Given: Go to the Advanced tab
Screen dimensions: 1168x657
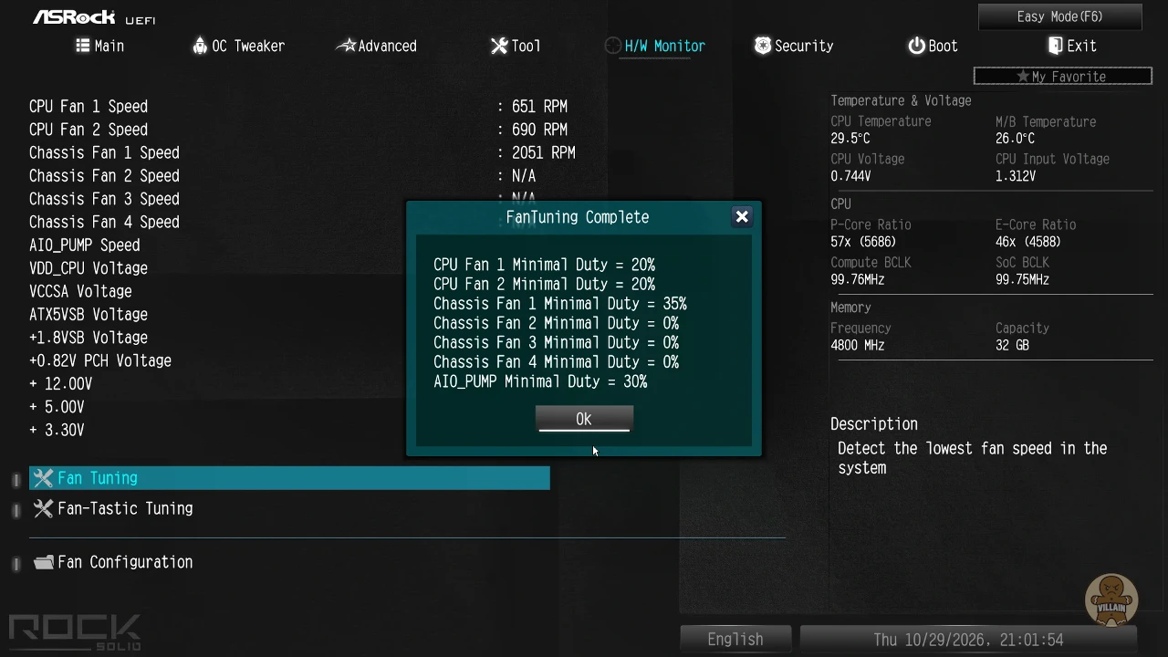Looking at the screenshot, I should 377,46.
